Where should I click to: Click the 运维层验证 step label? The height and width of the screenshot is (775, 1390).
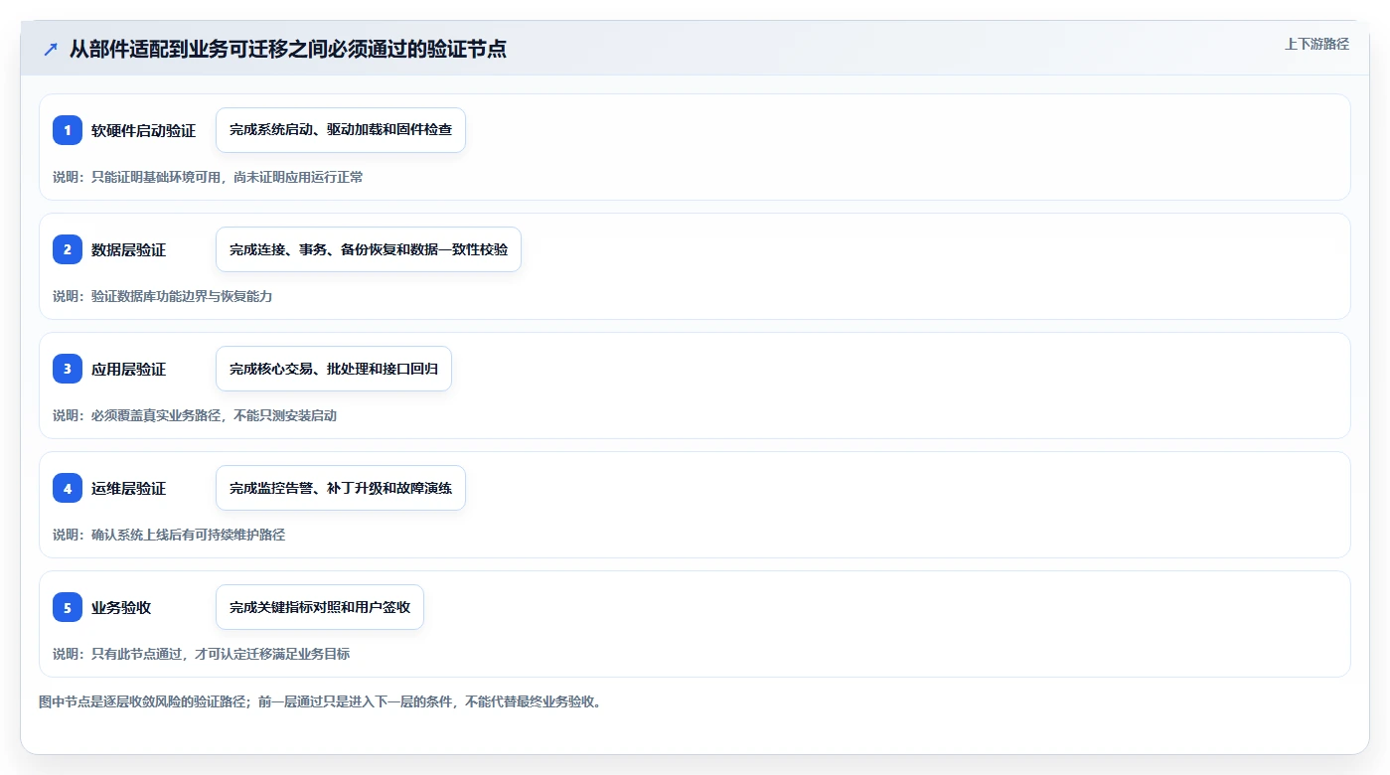pyautogui.click(x=128, y=488)
